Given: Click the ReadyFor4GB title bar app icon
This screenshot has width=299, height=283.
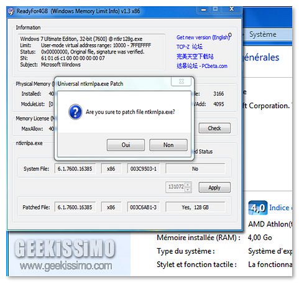Looking at the screenshot, I should (11, 11).
